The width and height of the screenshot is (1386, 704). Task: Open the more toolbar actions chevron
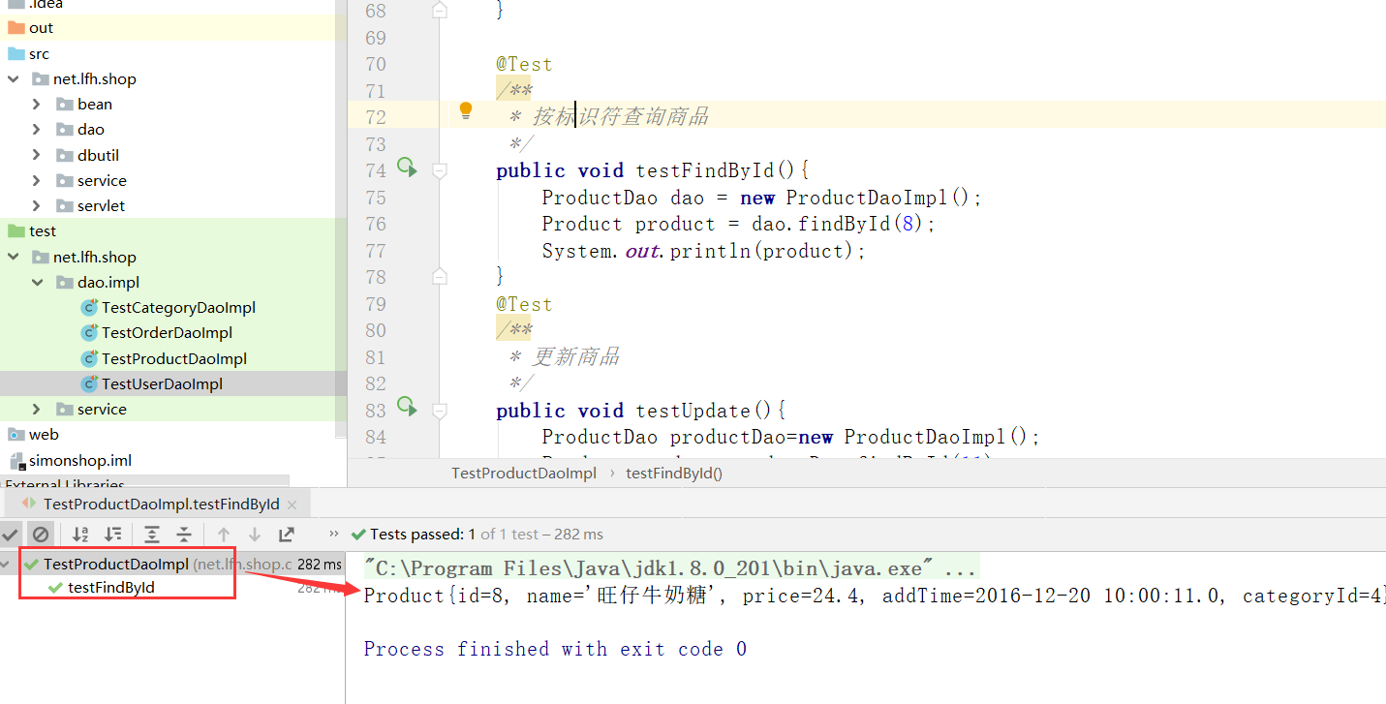pyautogui.click(x=334, y=534)
